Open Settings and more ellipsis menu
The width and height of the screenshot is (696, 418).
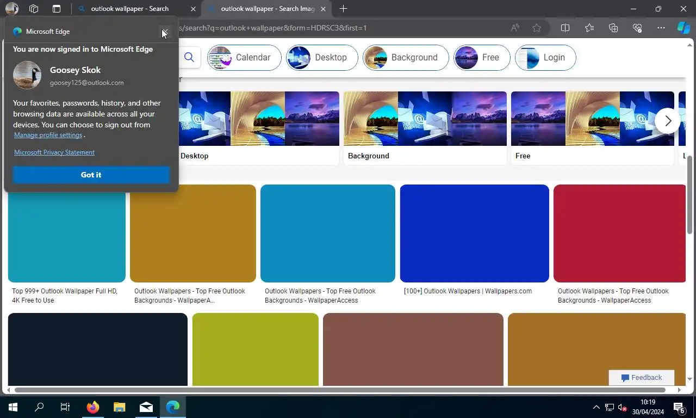661,28
